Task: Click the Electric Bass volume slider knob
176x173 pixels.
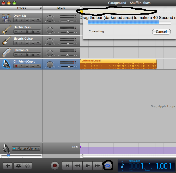Action: 68,32
